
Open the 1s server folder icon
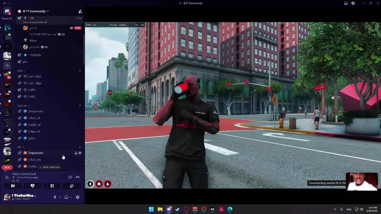(x=7, y=65)
